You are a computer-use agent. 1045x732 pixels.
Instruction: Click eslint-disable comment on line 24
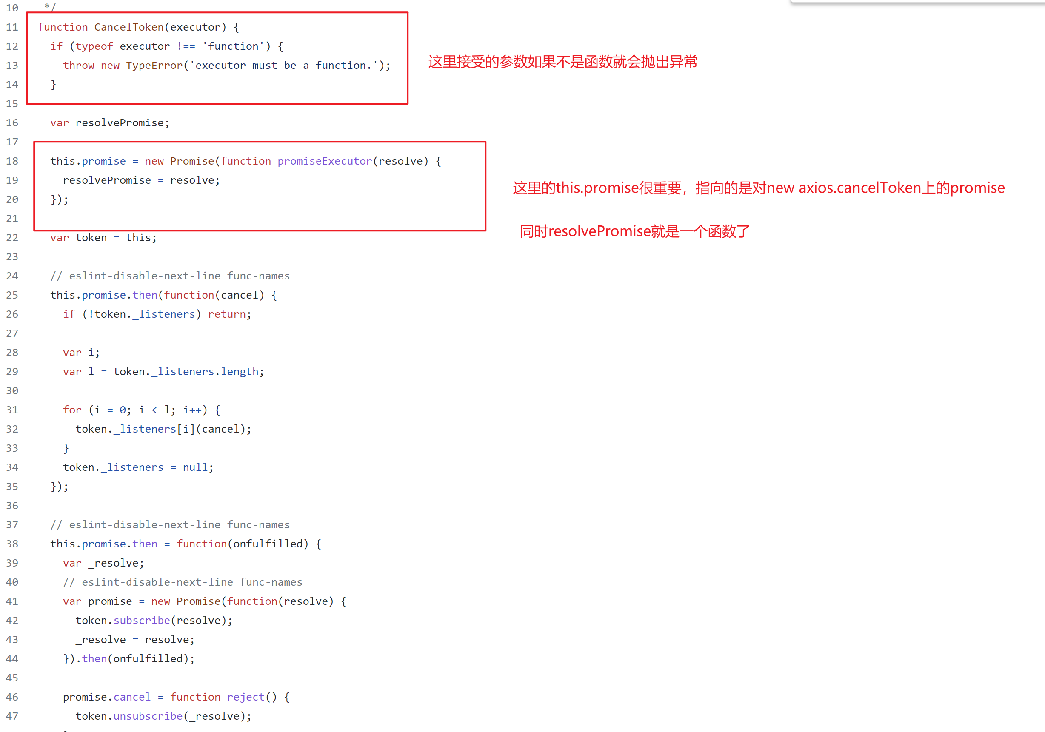pyautogui.click(x=170, y=276)
